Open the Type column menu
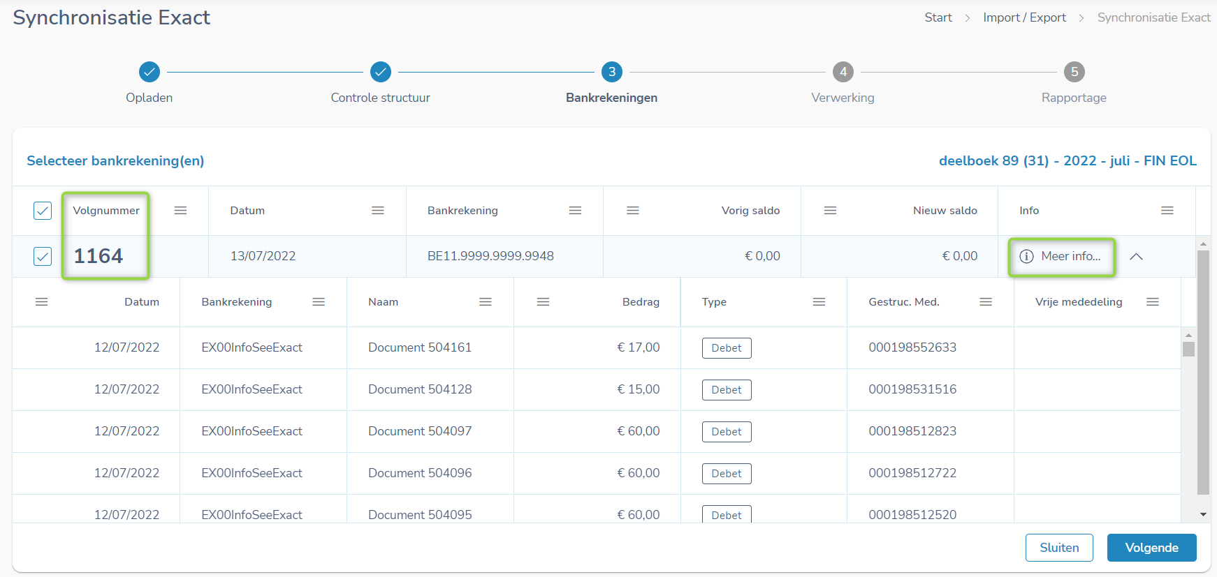1217x577 pixels. pyautogui.click(x=819, y=302)
